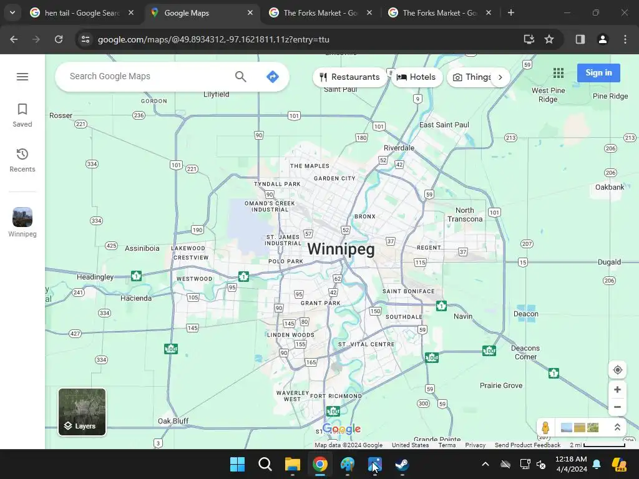Click the Oak Bluff map label

pos(173,421)
